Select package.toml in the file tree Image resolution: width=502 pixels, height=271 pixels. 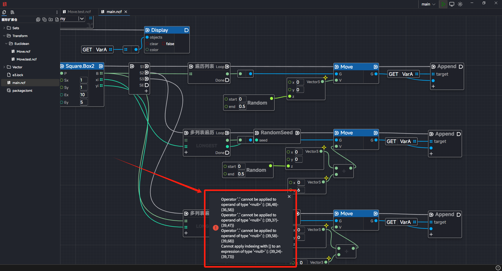click(x=22, y=90)
